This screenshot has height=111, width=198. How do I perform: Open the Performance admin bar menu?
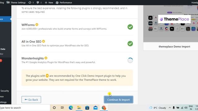coord(64,2)
